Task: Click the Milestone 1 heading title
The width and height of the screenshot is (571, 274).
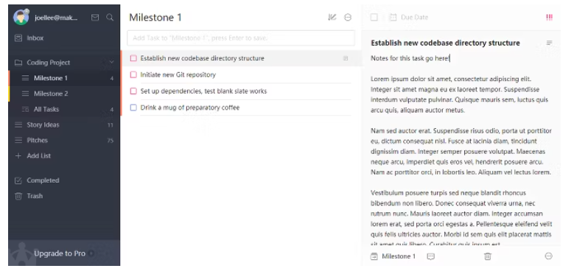Action: coord(155,17)
